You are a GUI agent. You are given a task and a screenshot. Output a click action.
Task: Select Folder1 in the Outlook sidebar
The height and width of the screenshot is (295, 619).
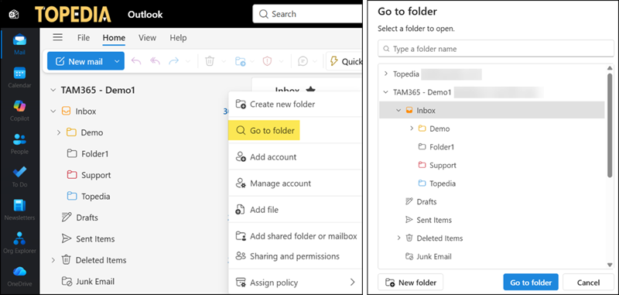click(94, 154)
